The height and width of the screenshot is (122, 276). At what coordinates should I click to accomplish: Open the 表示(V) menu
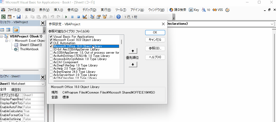click(x=44, y=10)
